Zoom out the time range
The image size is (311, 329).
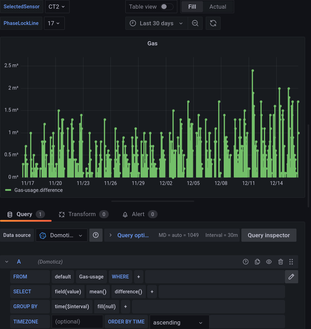pyautogui.click(x=195, y=23)
